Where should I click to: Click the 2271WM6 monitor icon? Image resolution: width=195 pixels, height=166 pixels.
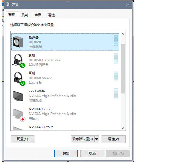point(18,96)
